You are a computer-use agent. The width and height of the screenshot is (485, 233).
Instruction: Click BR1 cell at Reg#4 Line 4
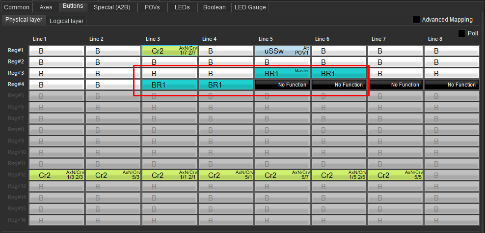point(226,85)
